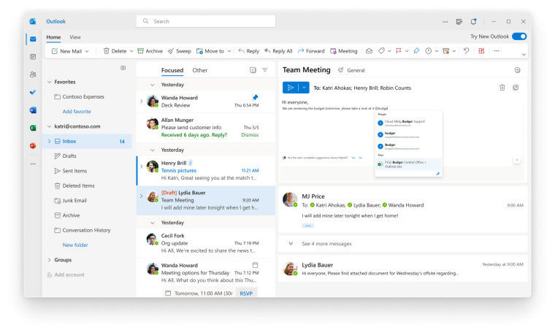Open filter options in message list
The height and width of the screenshot is (333, 555).
265,70
